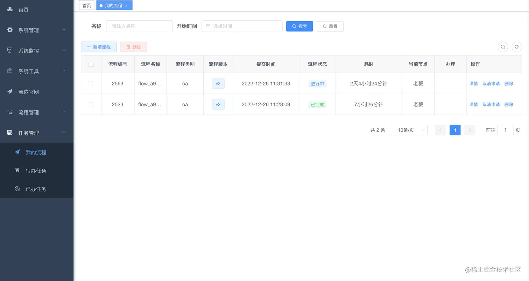Click the 进行中 status tag
The image size is (529, 281).
click(x=317, y=84)
